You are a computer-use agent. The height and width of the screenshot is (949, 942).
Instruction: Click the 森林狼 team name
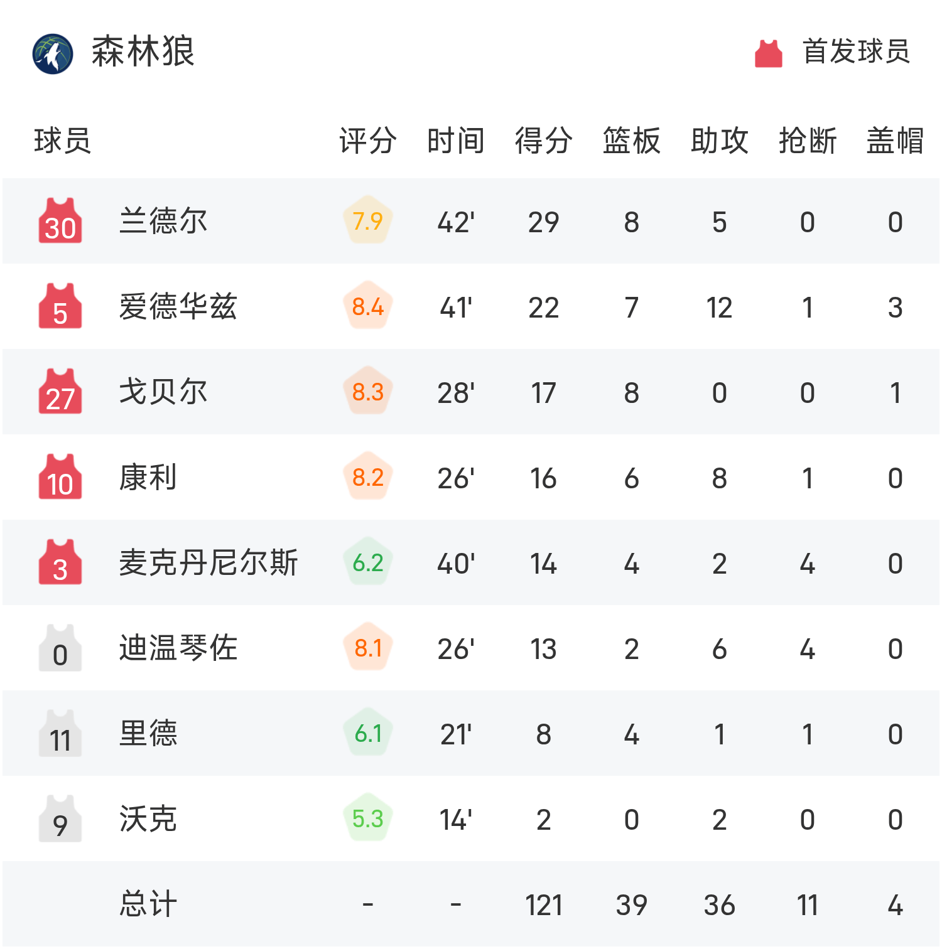(143, 51)
